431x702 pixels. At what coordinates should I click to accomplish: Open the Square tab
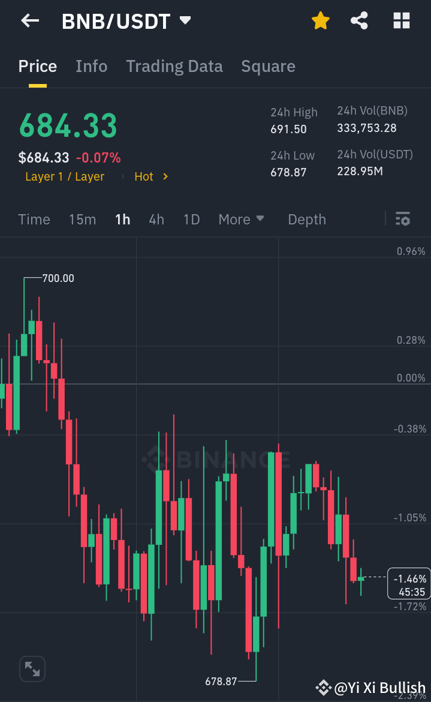click(x=268, y=66)
